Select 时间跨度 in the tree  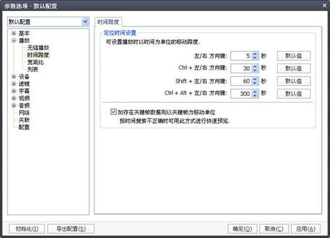click(x=38, y=55)
